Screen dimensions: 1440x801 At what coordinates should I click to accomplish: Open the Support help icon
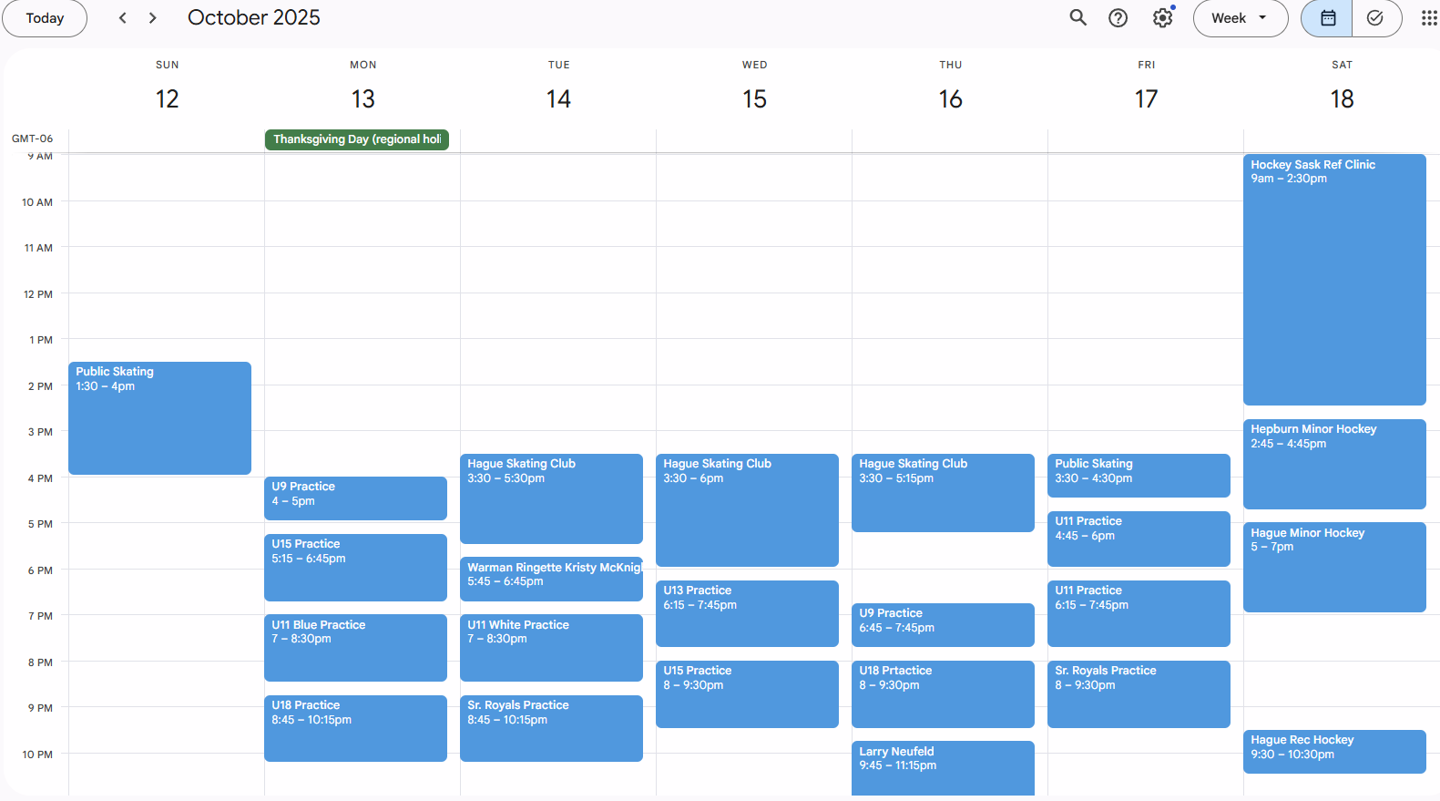(1118, 18)
